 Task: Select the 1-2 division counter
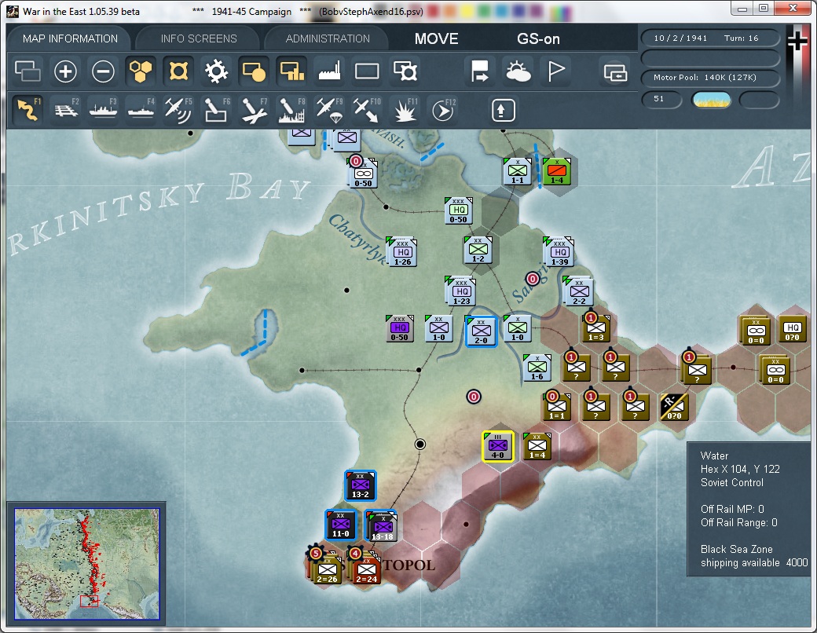pos(478,250)
